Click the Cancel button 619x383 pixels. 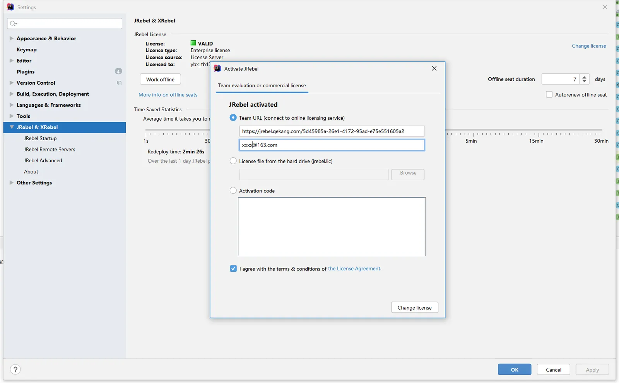[x=554, y=369]
